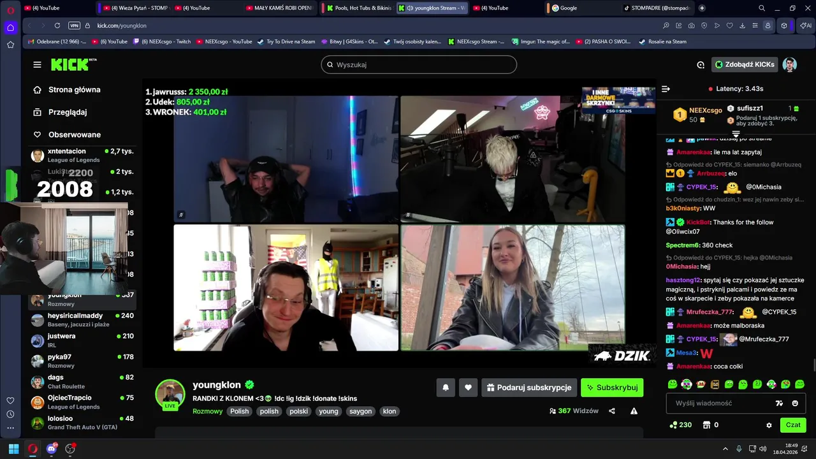Open Opera sidebar history clock icon
This screenshot has width=816, height=459.
pos(10,414)
